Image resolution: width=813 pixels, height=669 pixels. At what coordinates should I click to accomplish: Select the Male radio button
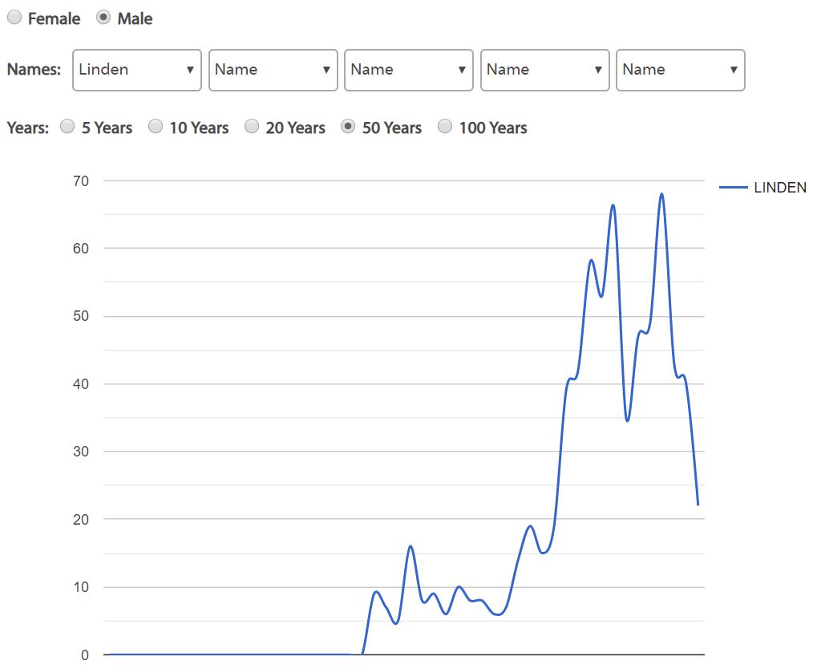pyautogui.click(x=103, y=18)
